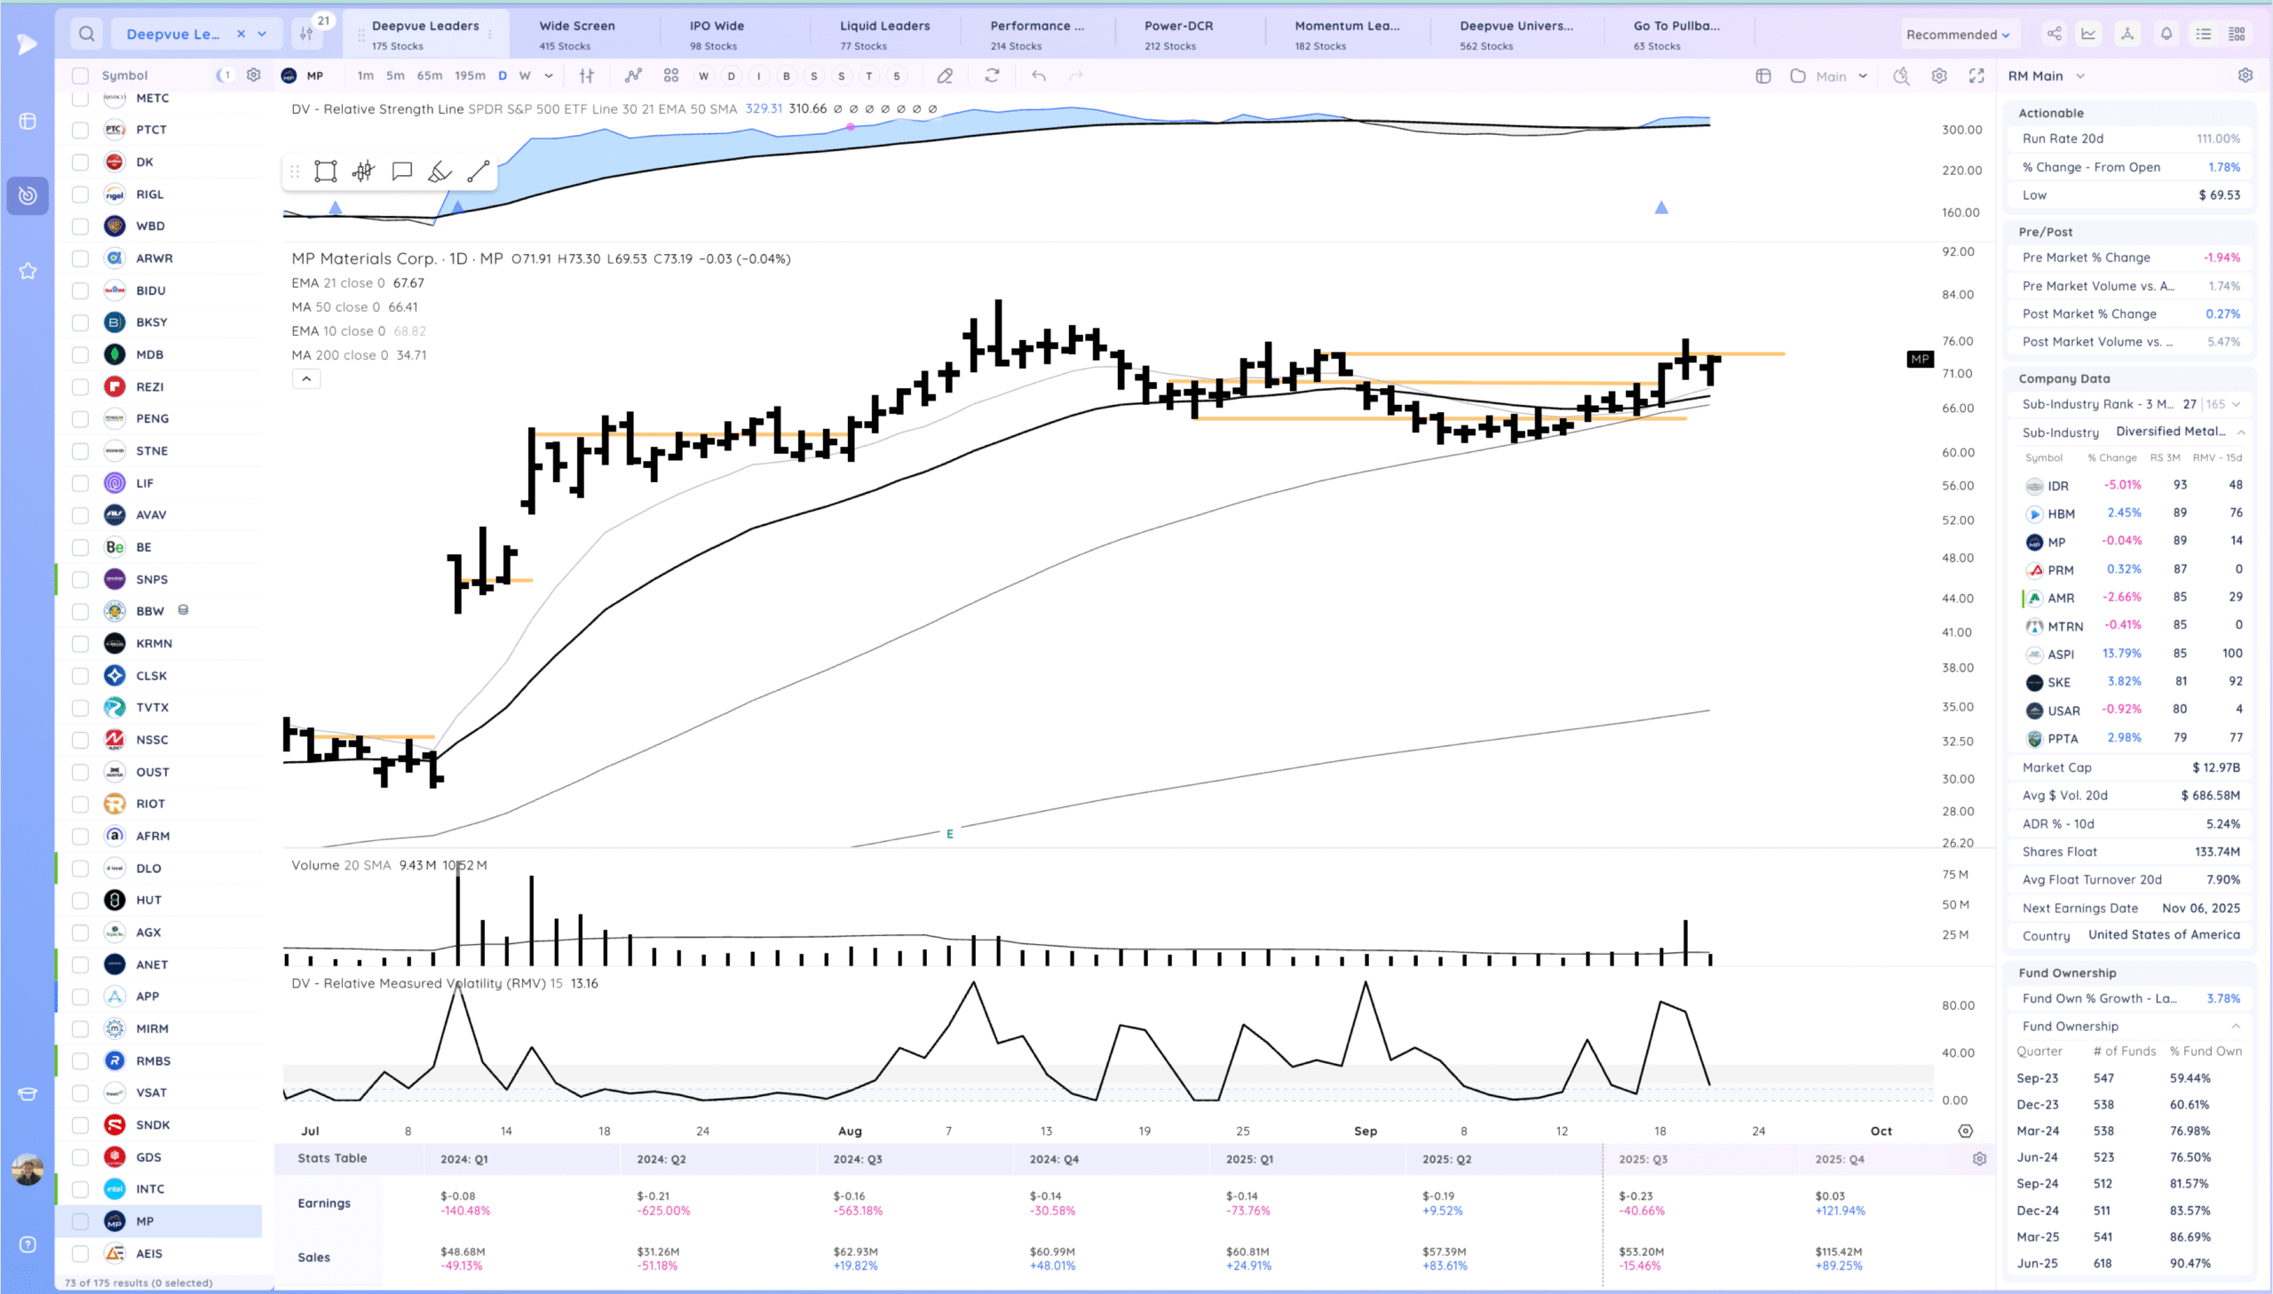
Task: Switch to the 65m timeframe
Action: pyautogui.click(x=429, y=75)
